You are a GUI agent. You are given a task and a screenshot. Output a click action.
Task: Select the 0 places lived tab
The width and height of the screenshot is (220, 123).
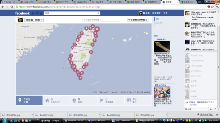coord(56,100)
